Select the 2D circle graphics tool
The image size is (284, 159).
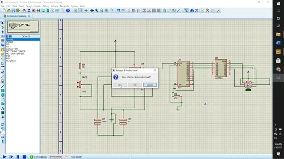(3, 95)
